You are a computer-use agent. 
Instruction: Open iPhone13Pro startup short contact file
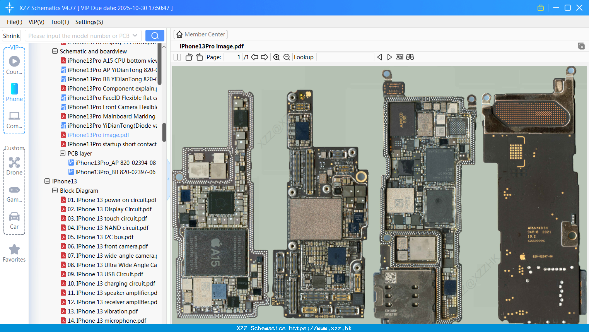(109, 144)
